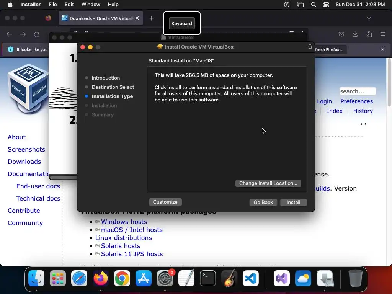The width and height of the screenshot is (392, 294).
Task: Open the Firefox downloads arrow icon
Action: coord(355,34)
